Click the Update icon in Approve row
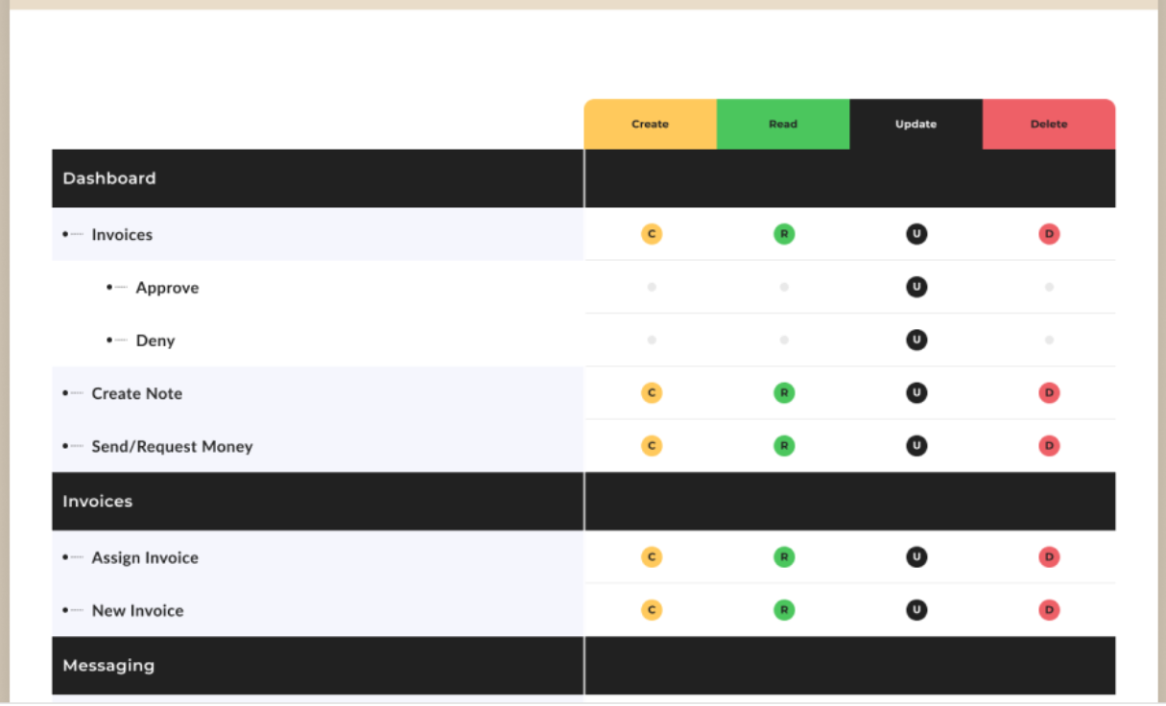Viewport: 1166px width, 706px height. (x=916, y=287)
